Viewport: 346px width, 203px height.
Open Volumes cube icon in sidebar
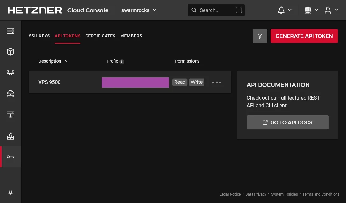(x=10, y=52)
